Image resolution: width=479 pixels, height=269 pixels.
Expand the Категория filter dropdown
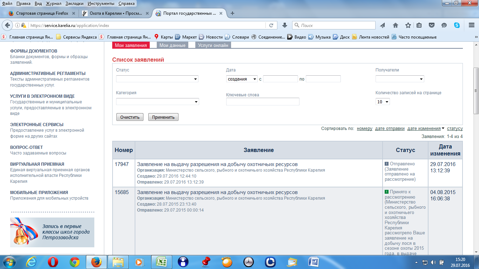[x=157, y=102]
